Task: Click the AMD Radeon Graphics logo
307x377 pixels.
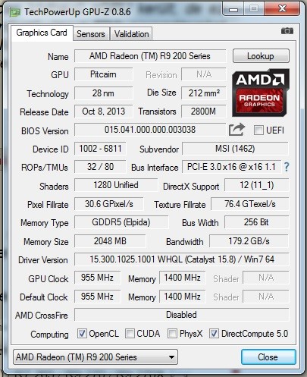Action: click(x=261, y=93)
